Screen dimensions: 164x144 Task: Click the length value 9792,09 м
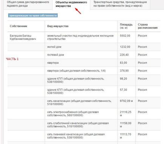pyautogui.click(x=126, y=101)
